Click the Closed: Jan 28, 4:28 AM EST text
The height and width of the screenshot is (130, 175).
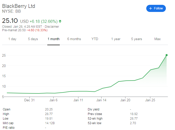(22, 27)
